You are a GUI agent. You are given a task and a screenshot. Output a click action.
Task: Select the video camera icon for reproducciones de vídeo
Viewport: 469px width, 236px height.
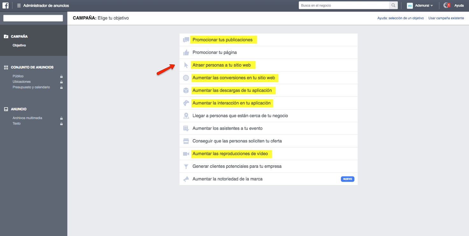tap(186, 154)
